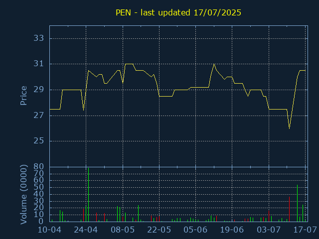Click the 19-06 date label
This screenshot has height=239, width=319.
tap(232, 230)
